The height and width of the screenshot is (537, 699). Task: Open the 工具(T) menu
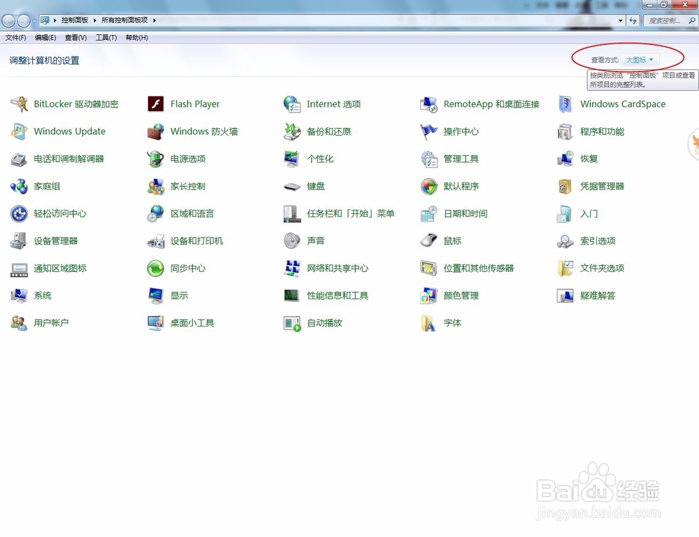[x=106, y=38]
